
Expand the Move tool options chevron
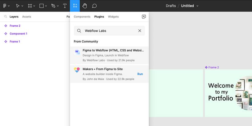click(22, 6)
